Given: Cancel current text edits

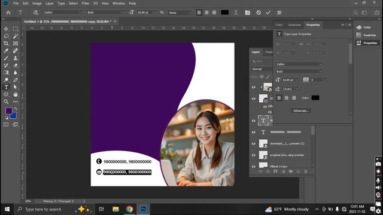Looking at the screenshot, I should click(x=259, y=13).
